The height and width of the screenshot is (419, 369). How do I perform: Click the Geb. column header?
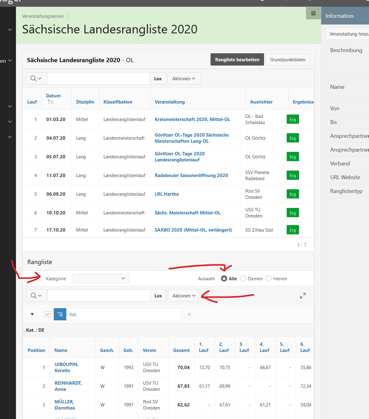(x=128, y=350)
